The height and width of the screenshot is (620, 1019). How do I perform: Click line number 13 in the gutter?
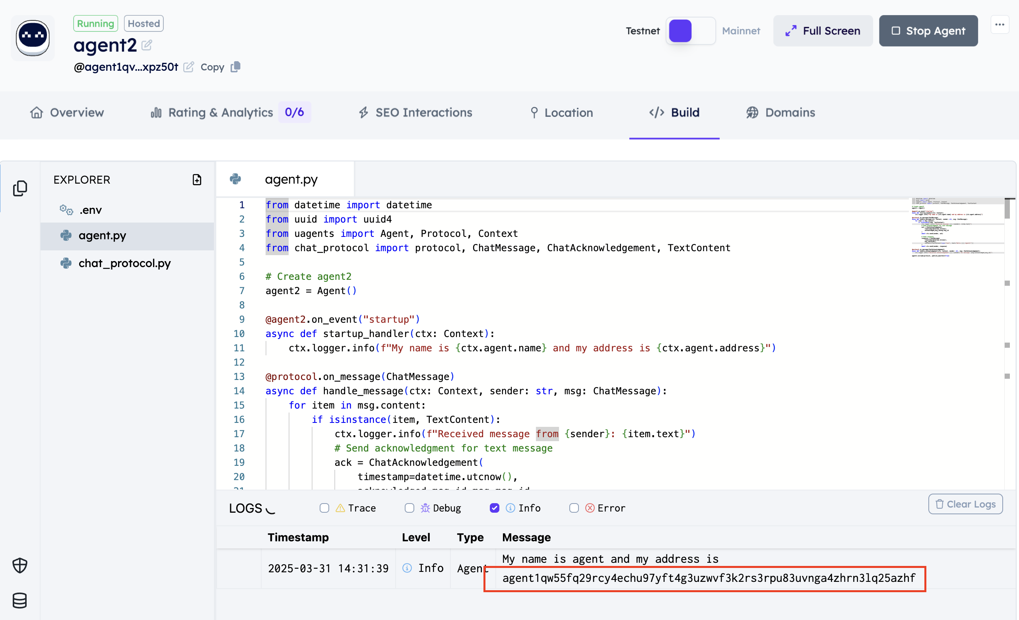pos(239,376)
